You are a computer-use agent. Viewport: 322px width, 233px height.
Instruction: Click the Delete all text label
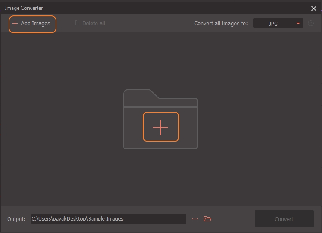94,24
